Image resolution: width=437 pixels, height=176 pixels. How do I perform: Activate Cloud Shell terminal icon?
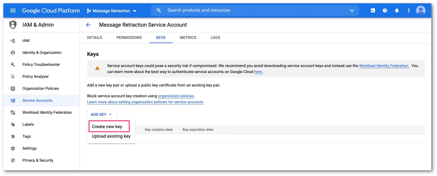373,10
